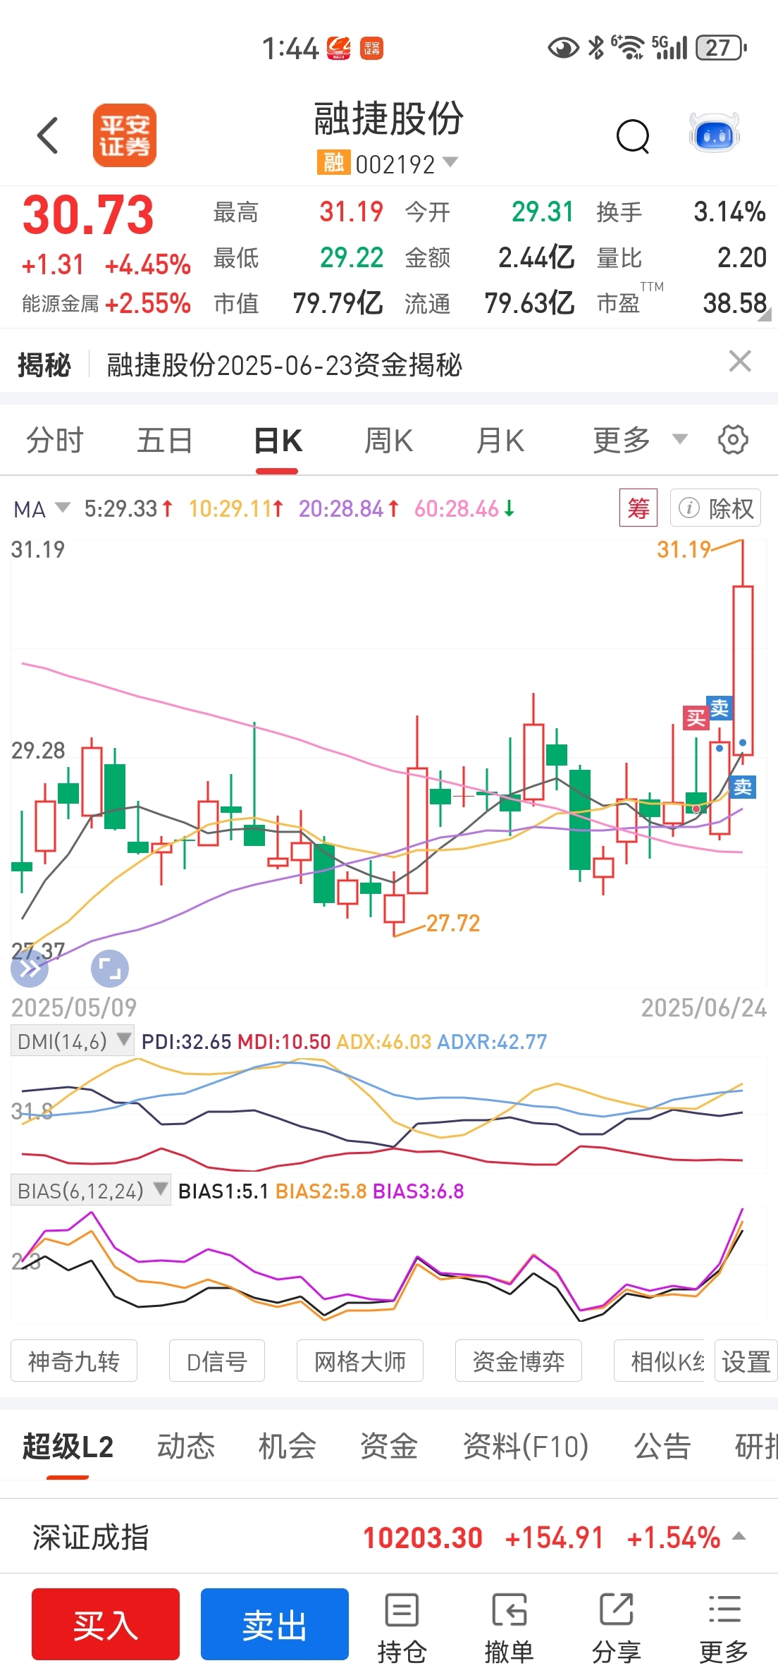Tap the info icon beside 除权

click(689, 508)
